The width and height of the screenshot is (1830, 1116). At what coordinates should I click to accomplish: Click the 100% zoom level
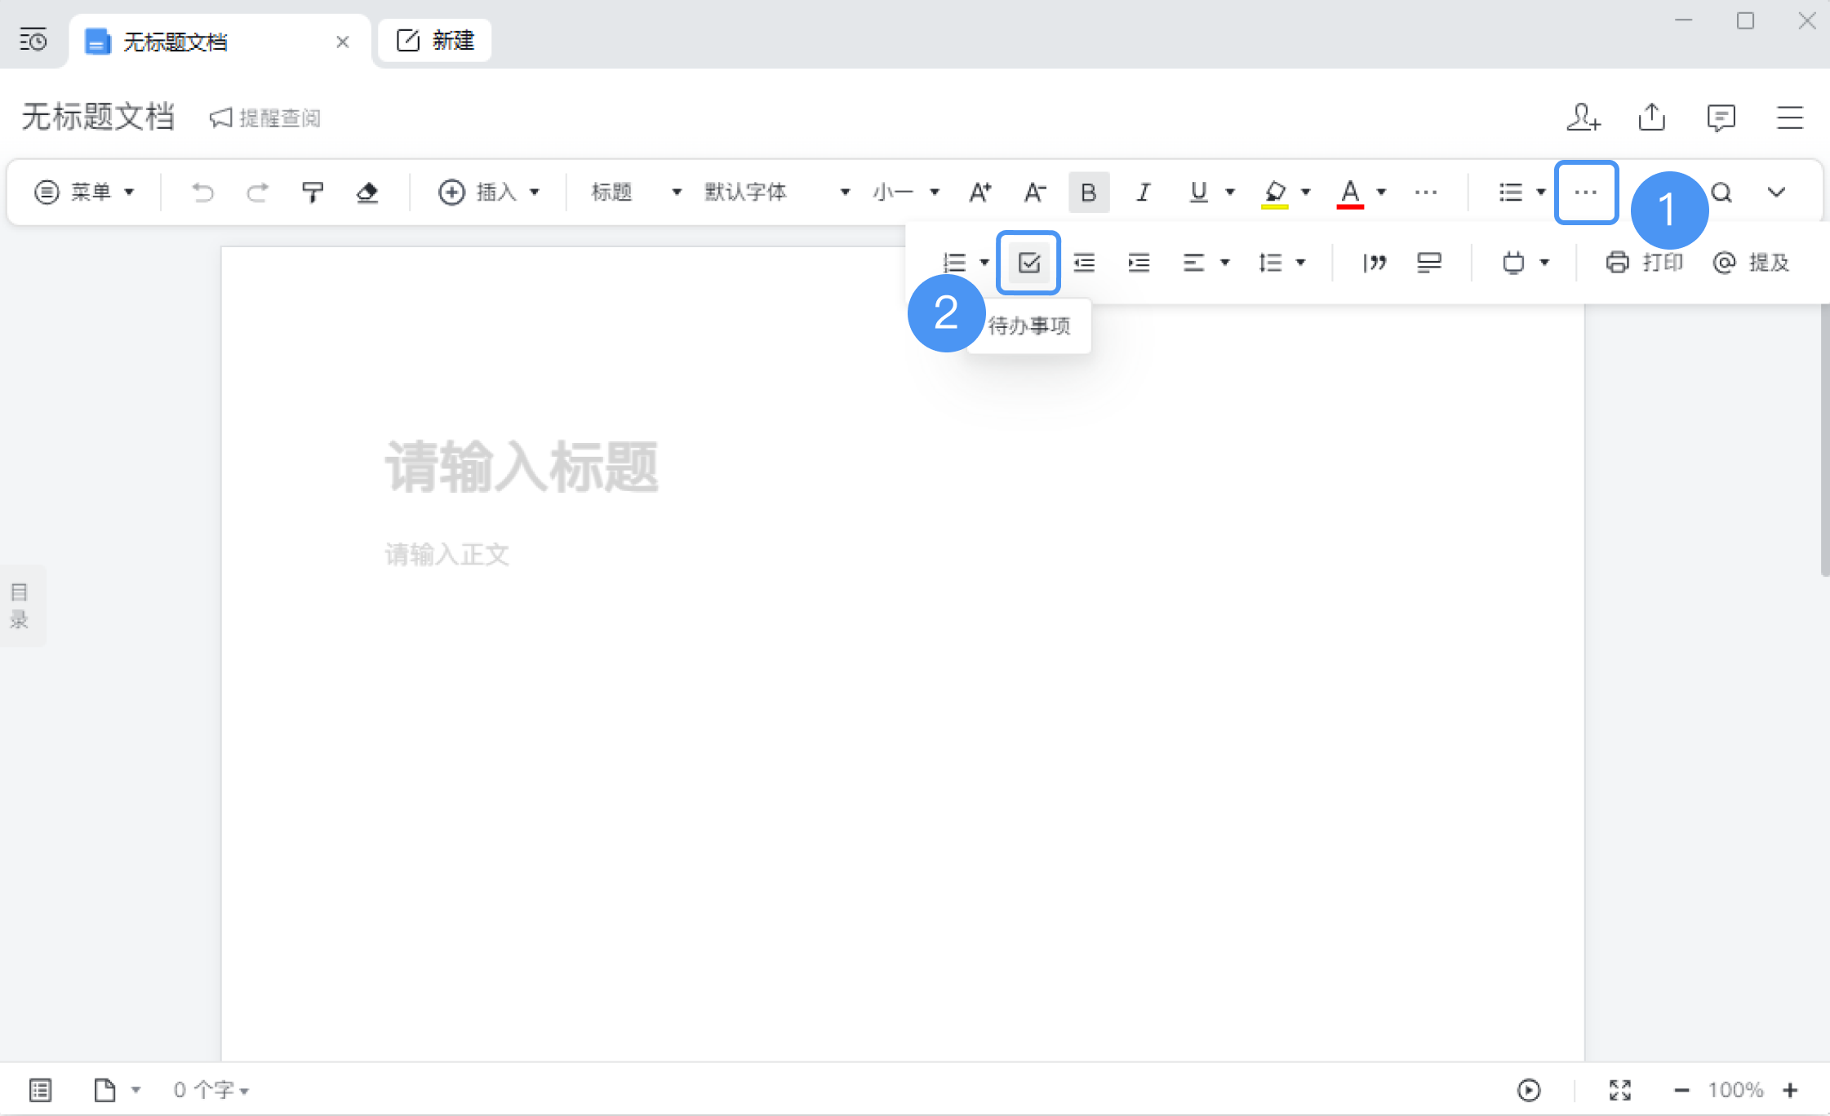[1735, 1090]
